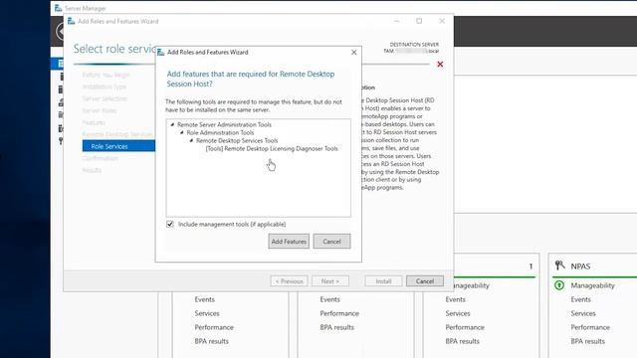
Task: Open Events in the third Server Manager tile
Action: tap(456, 299)
